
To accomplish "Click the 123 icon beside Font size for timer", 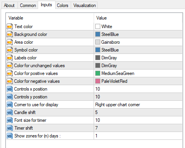I will coord(10,120).
